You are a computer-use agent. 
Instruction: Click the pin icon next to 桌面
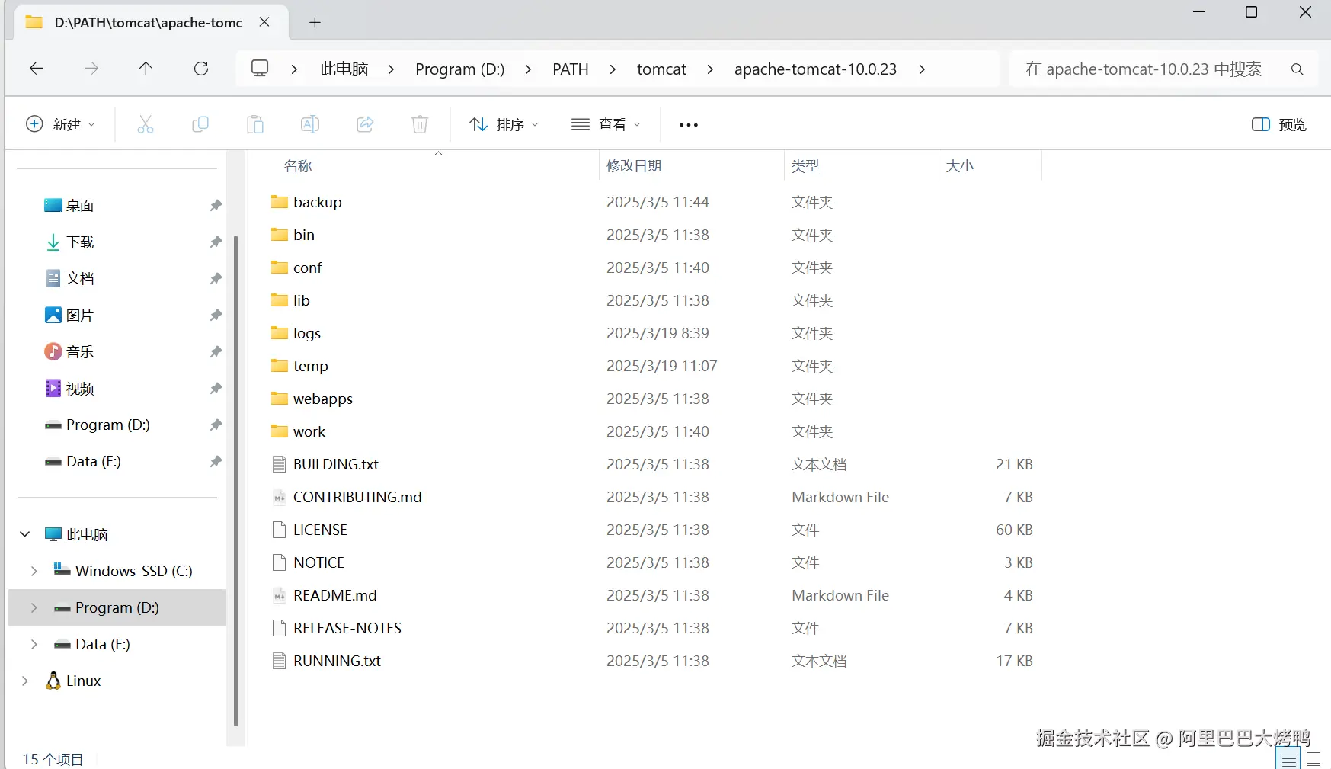coord(216,205)
